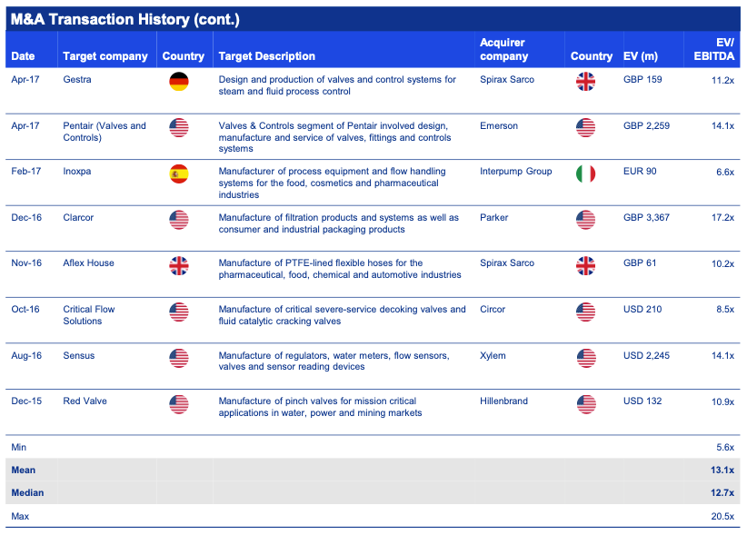Click the US flag beside Circor acquirer
The height and width of the screenshot is (535, 747).
(585, 312)
